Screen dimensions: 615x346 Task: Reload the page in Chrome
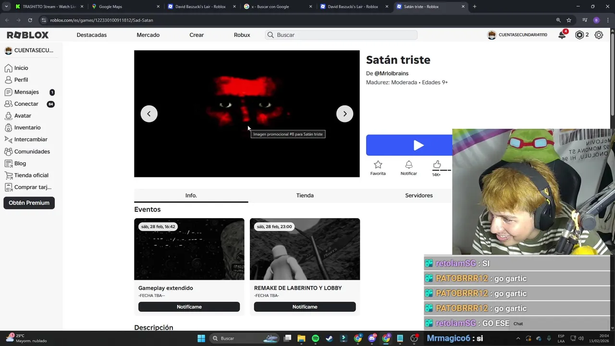(30, 20)
